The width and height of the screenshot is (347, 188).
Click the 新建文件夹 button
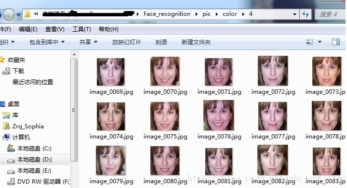click(196, 42)
